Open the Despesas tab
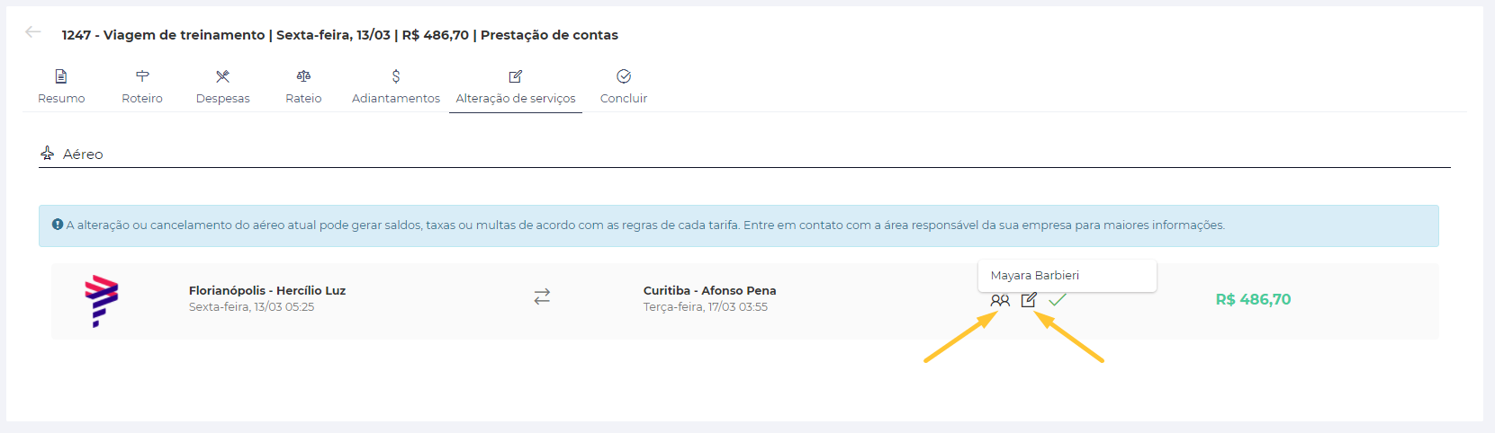Viewport: 1495px width, 433px height. coord(223,86)
